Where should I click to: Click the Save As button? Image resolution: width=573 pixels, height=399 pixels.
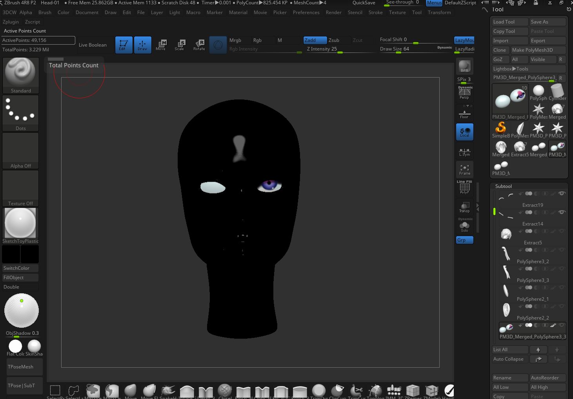click(x=548, y=22)
